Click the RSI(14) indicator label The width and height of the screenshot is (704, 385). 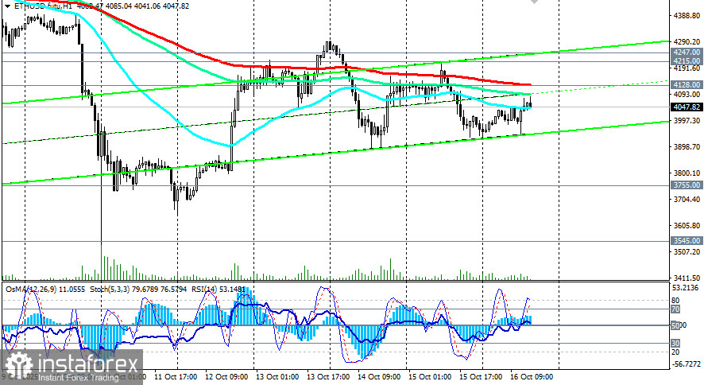[x=204, y=290]
